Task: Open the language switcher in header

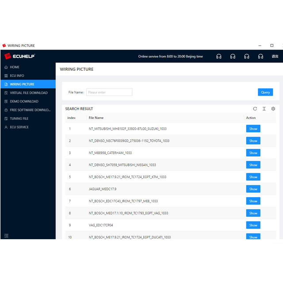Action: point(275,57)
